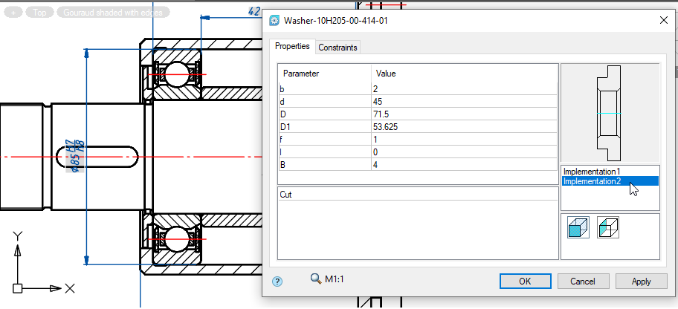This screenshot has width=678, height=309.
Task: Edit the D1 value 53.625
Action: (x=464, y=127)
